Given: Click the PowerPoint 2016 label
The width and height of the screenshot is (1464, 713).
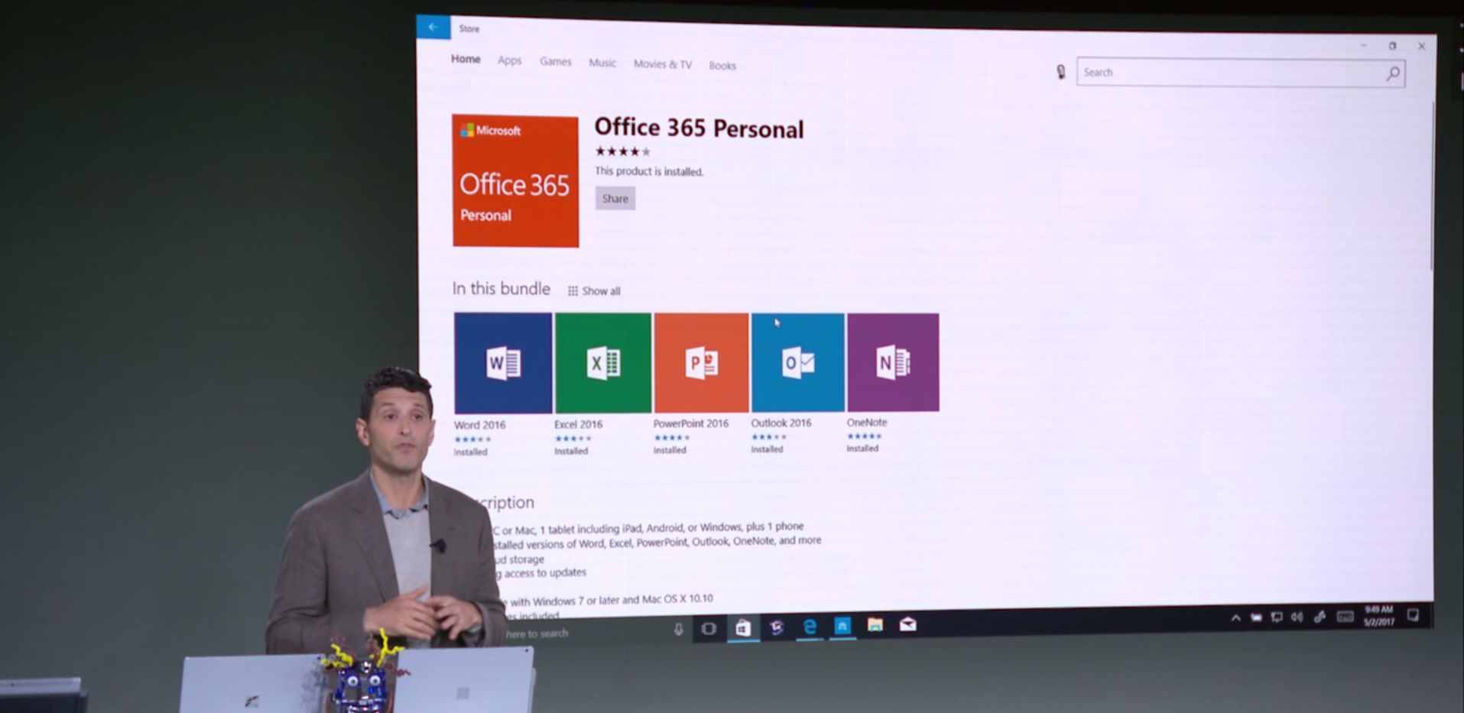Looking at the screenshot, I should (x=690, y=423).
